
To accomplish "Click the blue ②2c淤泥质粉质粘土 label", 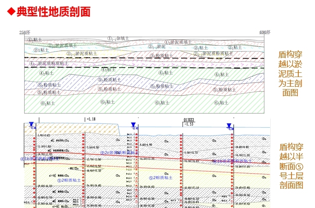I will click(x=118, y=153).
